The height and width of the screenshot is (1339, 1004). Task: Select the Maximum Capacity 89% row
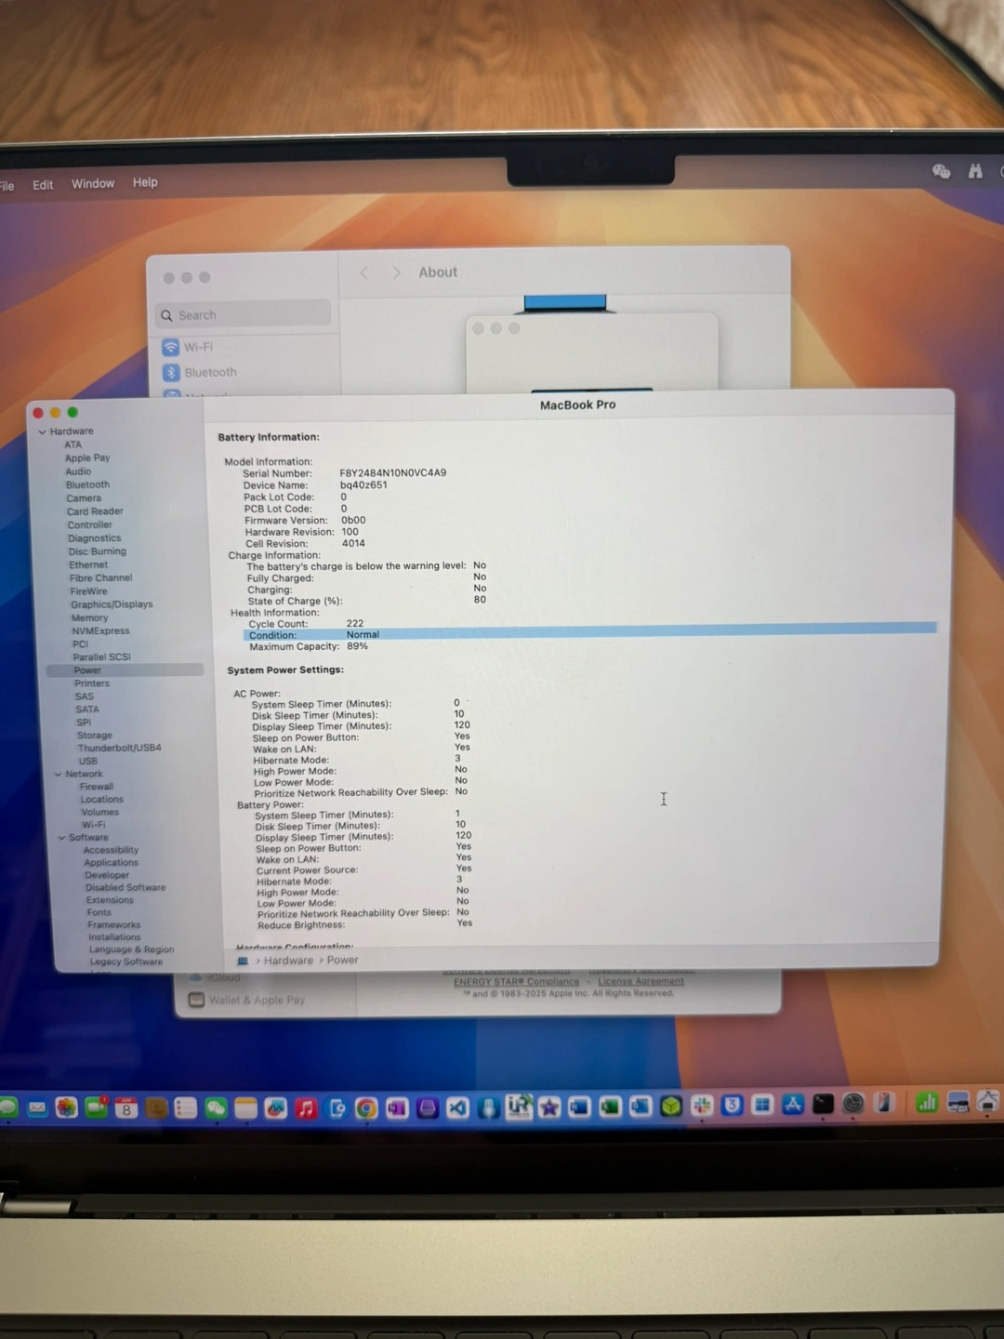pyautogui.click(x=592, y=646)
